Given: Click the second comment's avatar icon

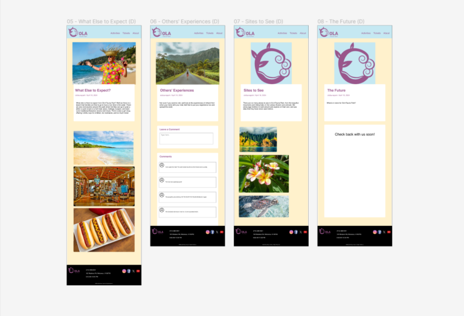Looking at the screenshot, I should click(x=162, y=180).
